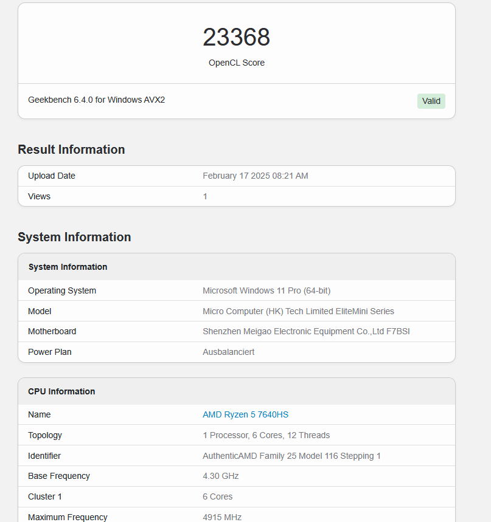Click the Name row label
The height and width of the screenshot is (522, 491).
(x=40, y=414)
